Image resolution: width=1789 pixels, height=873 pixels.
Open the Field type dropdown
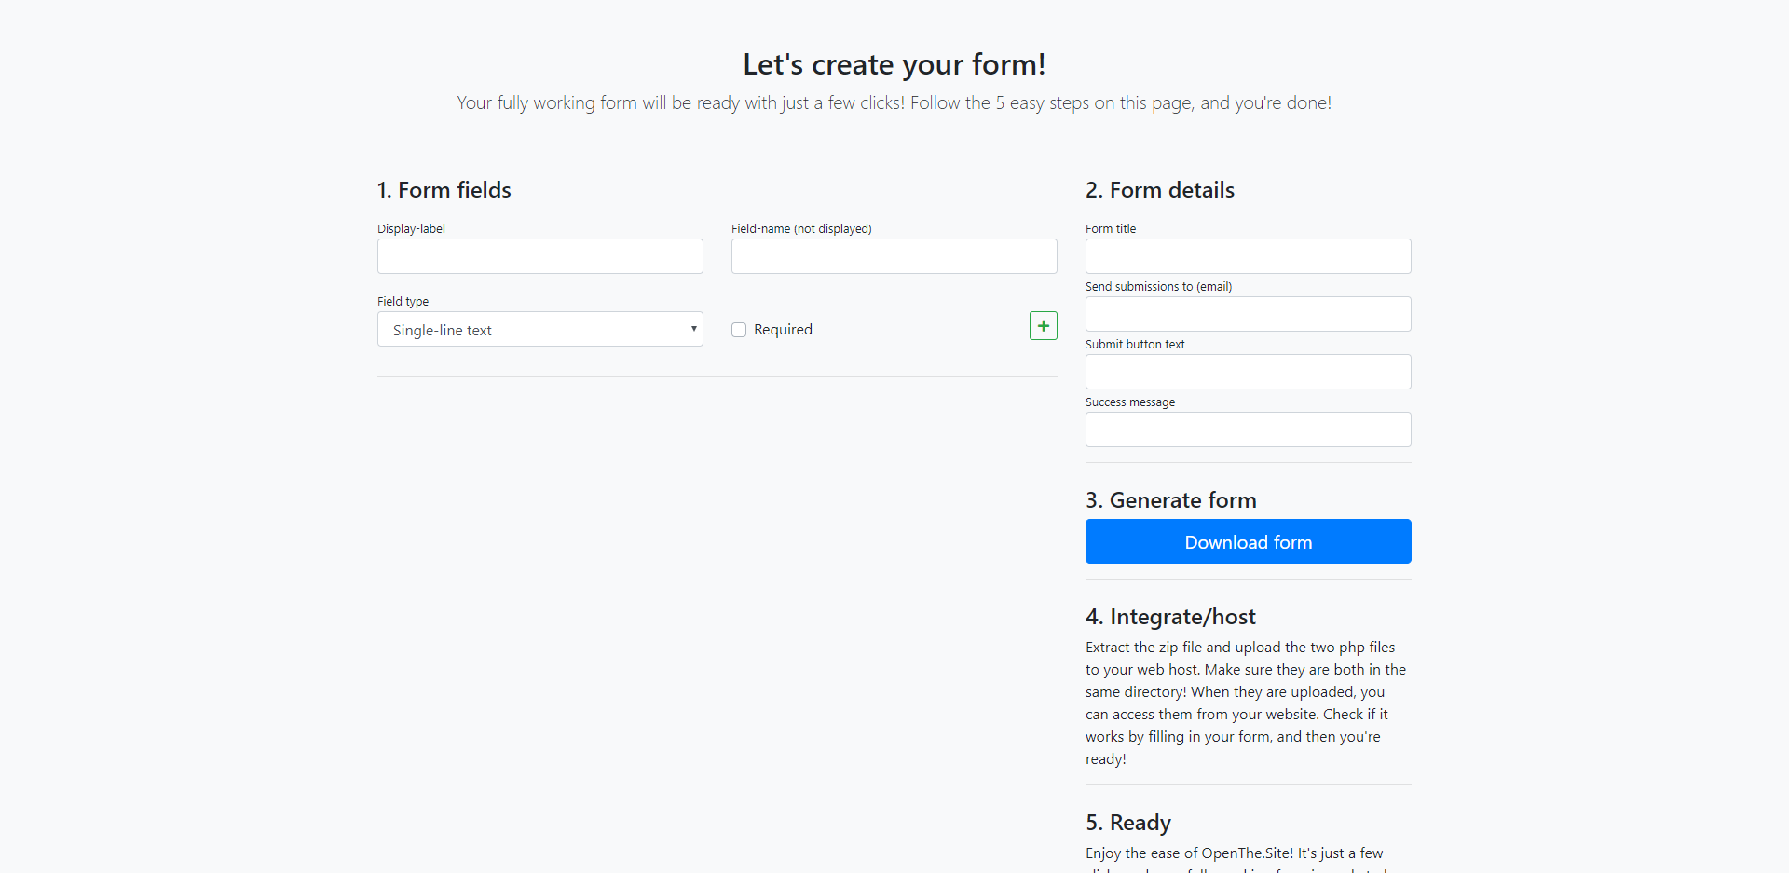[540, 329]
